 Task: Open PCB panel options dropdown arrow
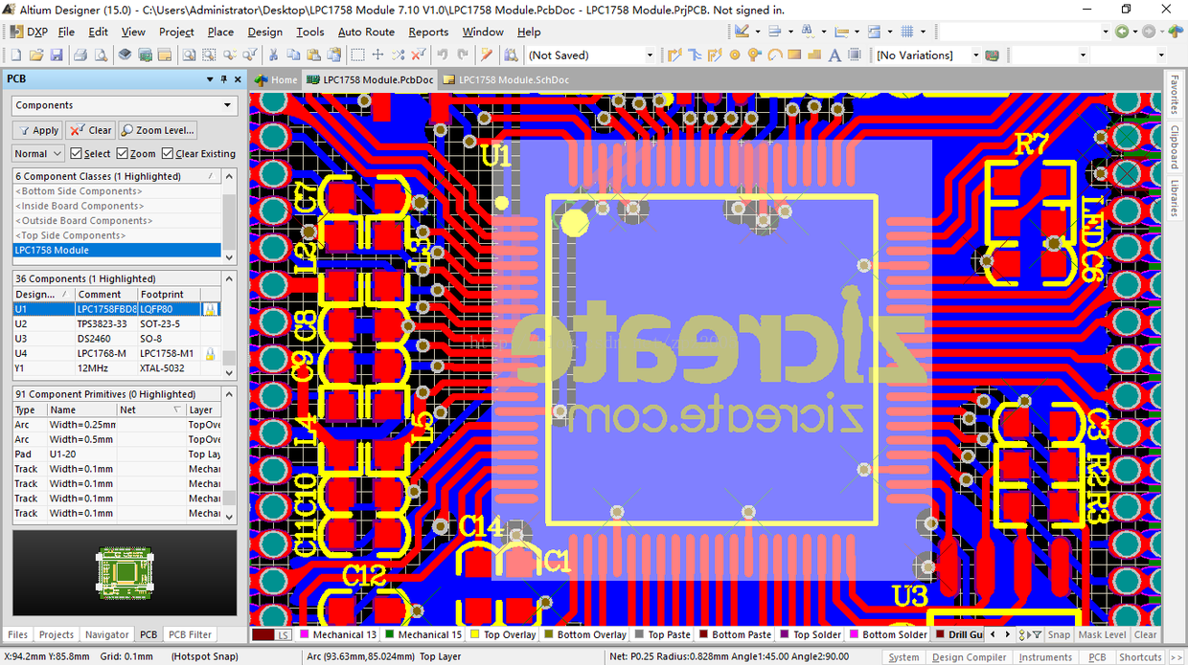[x=210, y=79]
